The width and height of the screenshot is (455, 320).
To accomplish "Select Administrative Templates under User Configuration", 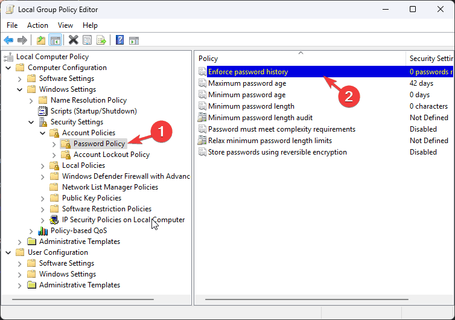I will pyautogui.click(x=80, y=285).
